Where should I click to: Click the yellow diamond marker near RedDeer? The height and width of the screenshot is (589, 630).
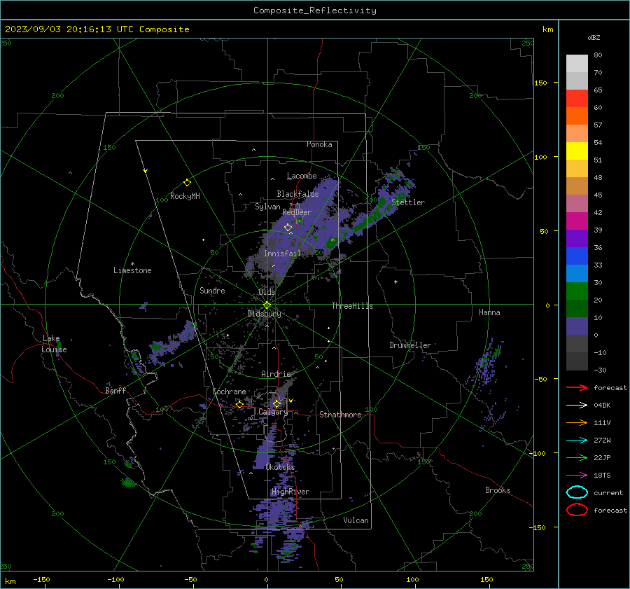[288, 228]
